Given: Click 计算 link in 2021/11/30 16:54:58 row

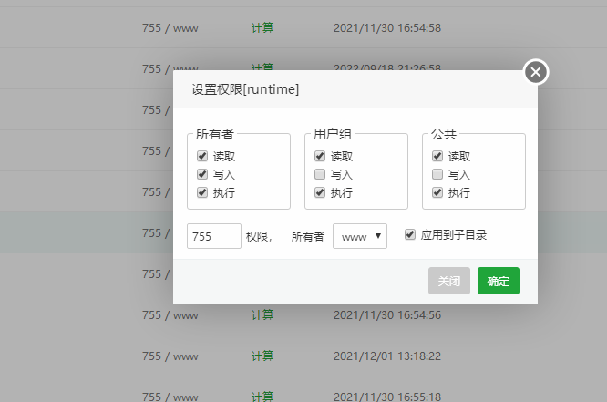Looking at the screenshot, I should [x=262, y=27].
